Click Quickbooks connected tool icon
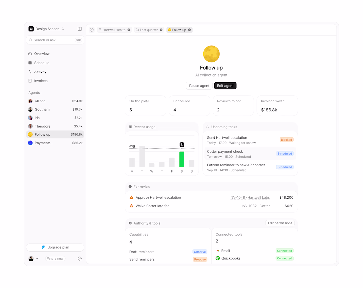This screenshot has width=363, height=288. pos(217,258)
